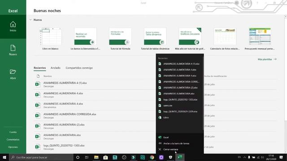Choose Cerrar ventana in jump list
The height and width of the screenshot is (161, 287).
point(180,149)
